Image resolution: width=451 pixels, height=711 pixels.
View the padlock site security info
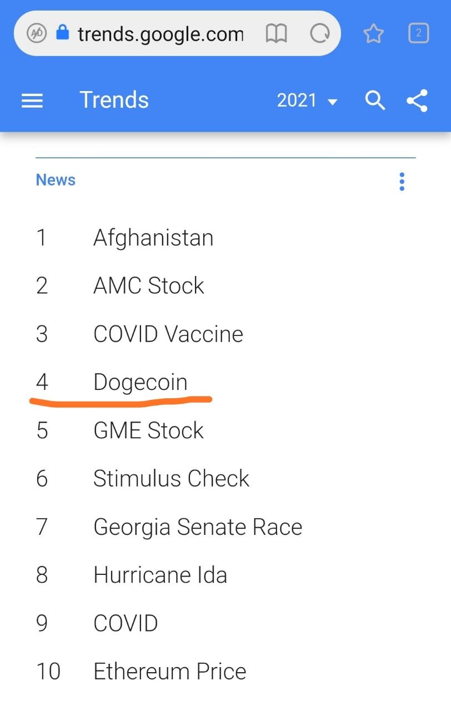click(63, 33)
